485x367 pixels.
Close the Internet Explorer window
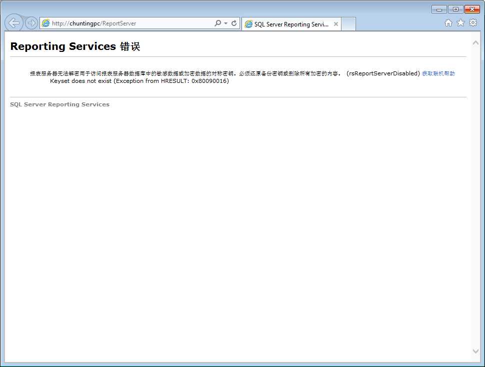click(472, 9)
